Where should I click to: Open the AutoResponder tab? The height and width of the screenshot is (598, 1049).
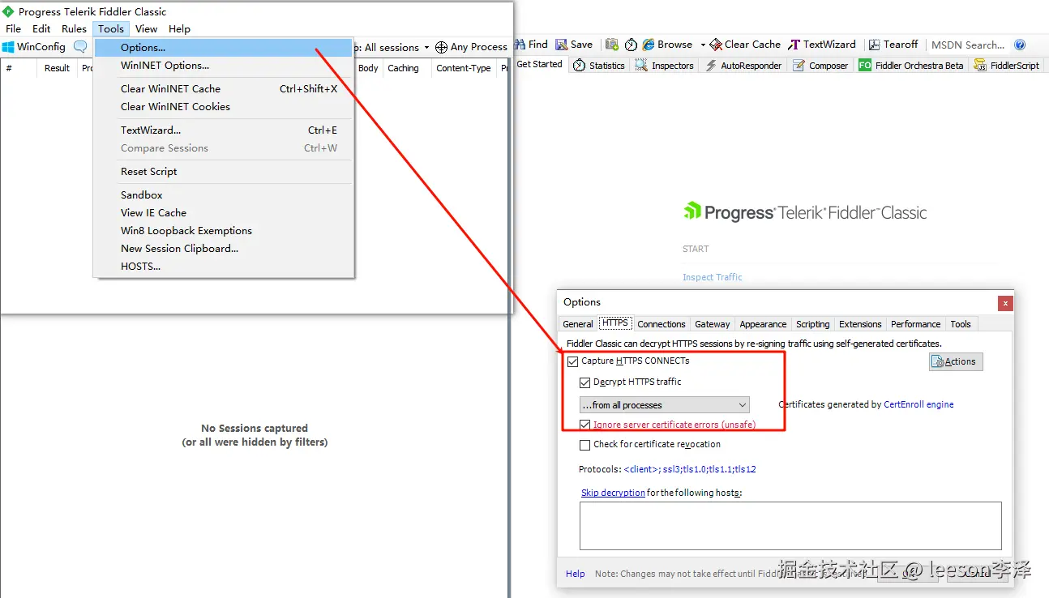coord(743,66)
